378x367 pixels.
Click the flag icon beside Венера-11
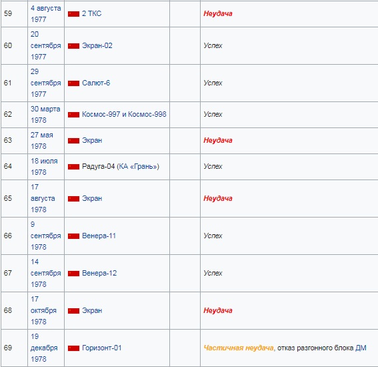73,236
